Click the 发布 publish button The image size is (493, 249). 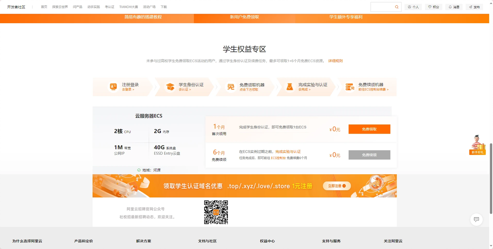474,7
